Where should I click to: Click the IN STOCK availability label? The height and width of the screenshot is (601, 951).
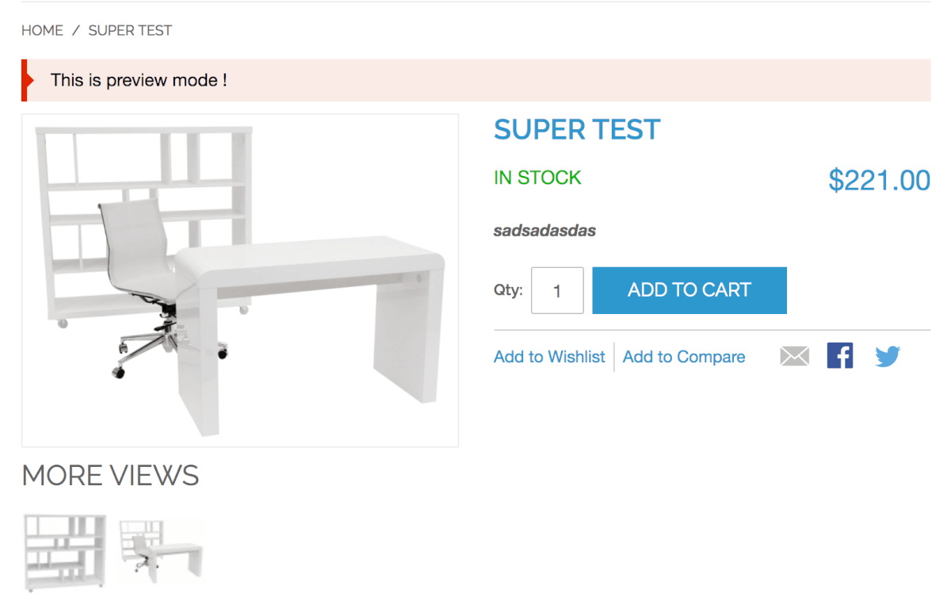[537, 178]
